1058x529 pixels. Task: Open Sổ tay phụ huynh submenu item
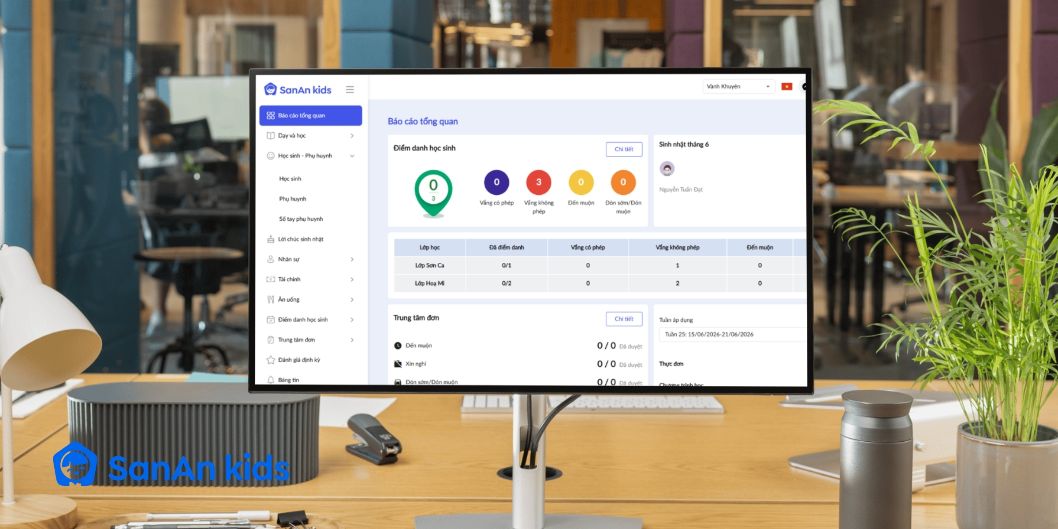click(301, 219)
